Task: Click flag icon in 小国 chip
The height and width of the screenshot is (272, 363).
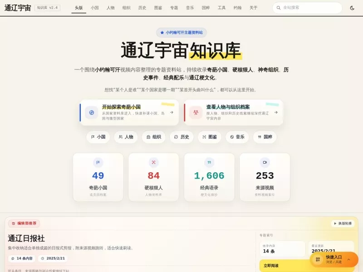Action: coord(93,137)
